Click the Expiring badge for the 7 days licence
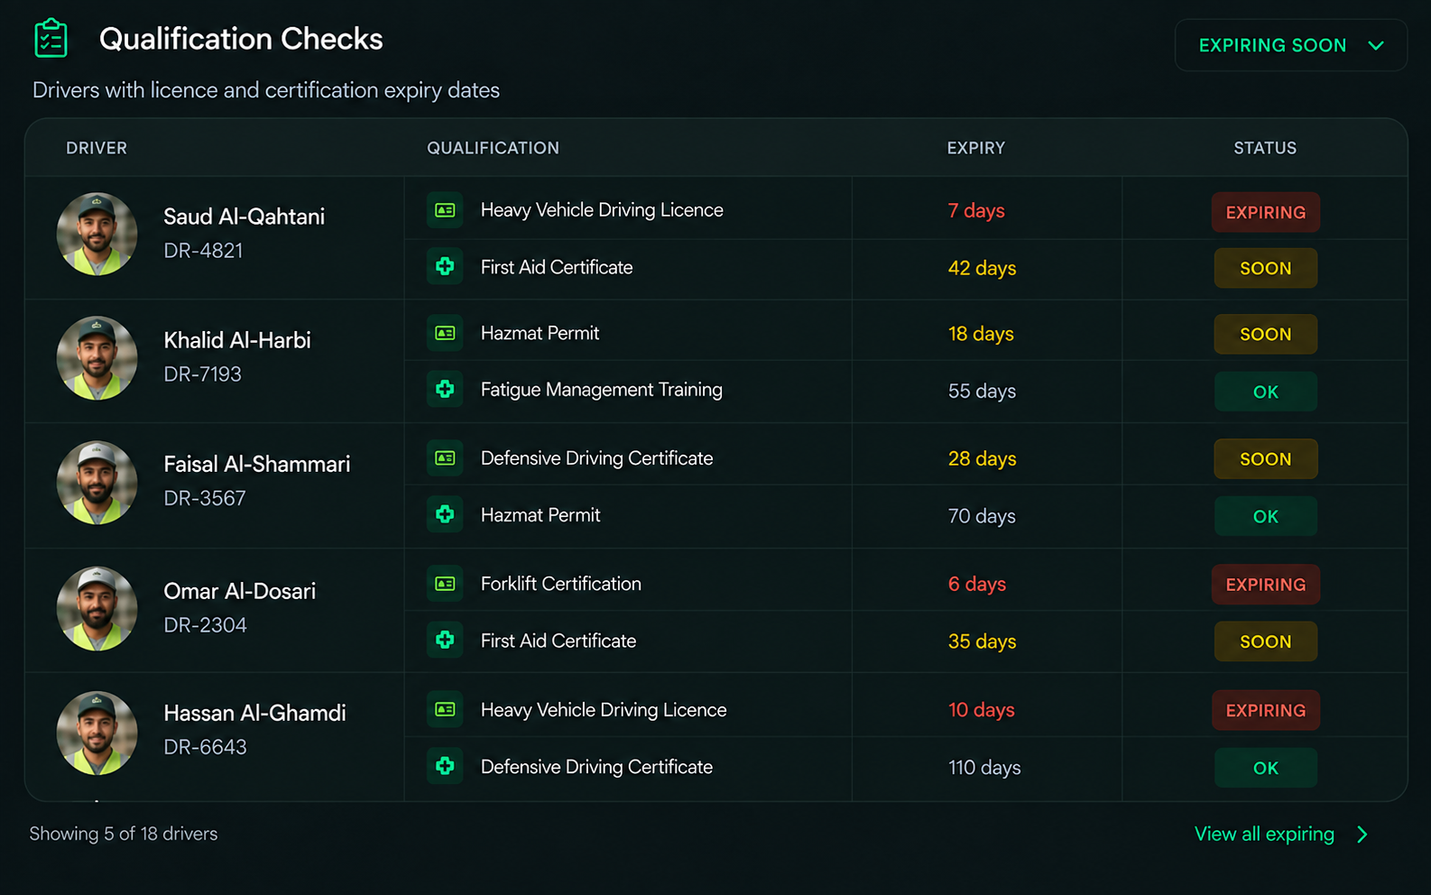The height and width of the screenshot is (895, 1431). pyautogui.click(x=1265, y=212)
